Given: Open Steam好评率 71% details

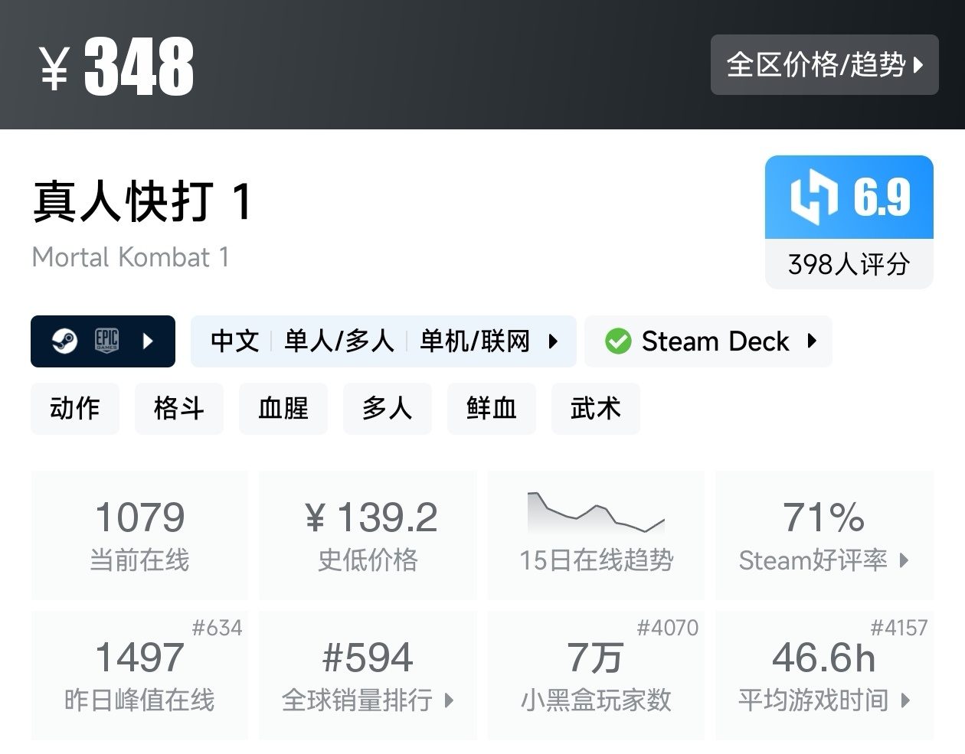Looking at the screenshot, I should [x=824, y=535].
